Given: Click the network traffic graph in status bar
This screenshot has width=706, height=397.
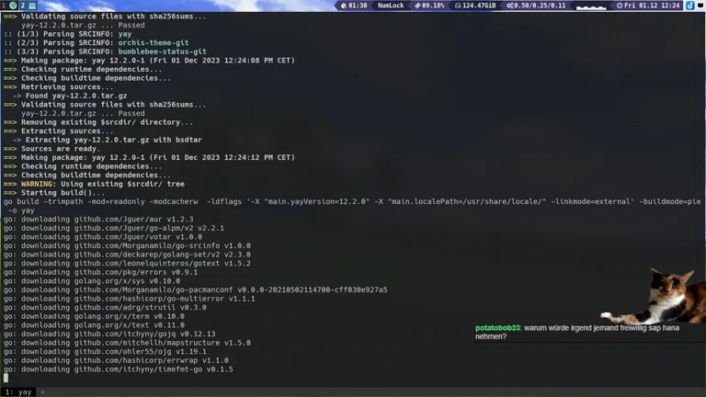Looking at the screenshot, I should click(x=591, y=6).
